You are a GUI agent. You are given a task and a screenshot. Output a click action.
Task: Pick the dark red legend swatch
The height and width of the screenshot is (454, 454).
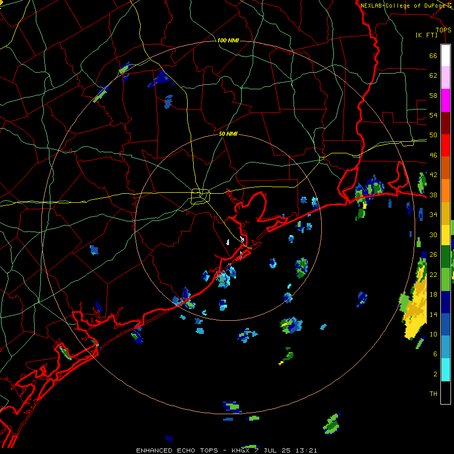(445, 123)
